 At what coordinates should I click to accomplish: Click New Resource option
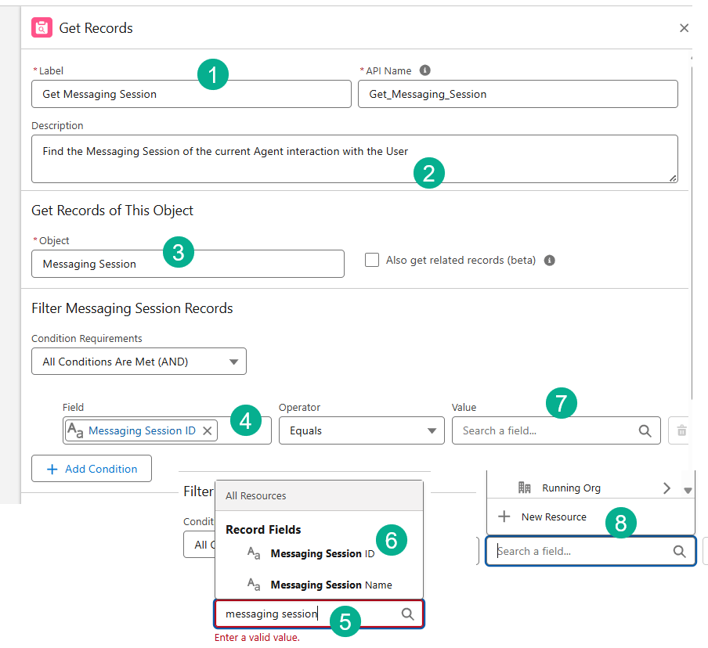pos(553,517)
